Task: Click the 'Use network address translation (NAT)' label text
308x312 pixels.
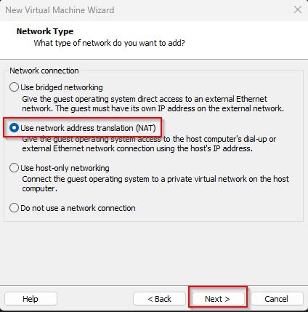Action: point(88,128)
